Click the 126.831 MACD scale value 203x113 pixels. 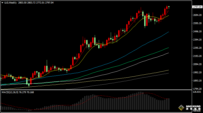197,92
